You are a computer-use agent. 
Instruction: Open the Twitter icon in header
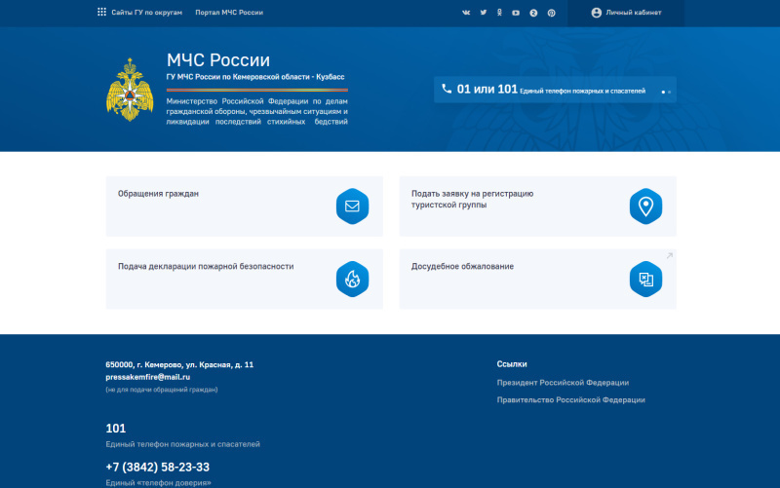coord(483,13)
